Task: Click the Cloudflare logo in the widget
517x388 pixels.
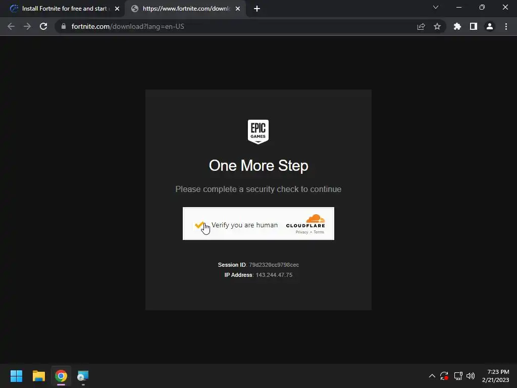Action: 305,221
